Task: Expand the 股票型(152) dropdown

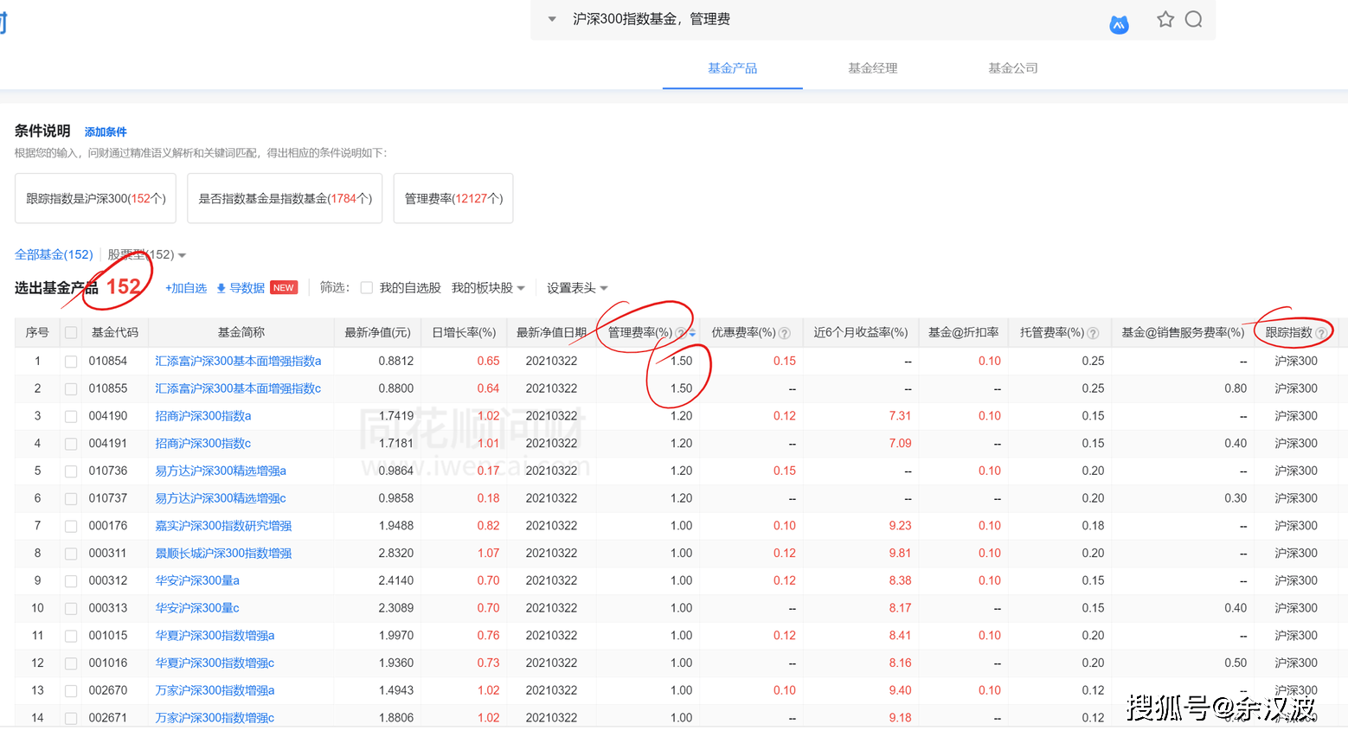Action: (182, 255)
